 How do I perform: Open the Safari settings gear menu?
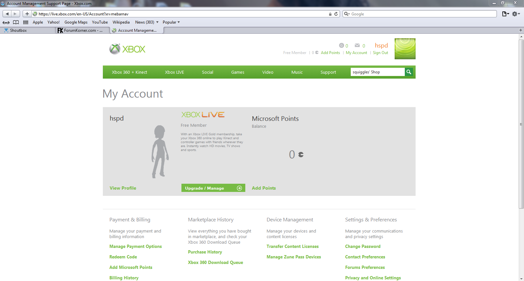point(516,14)
